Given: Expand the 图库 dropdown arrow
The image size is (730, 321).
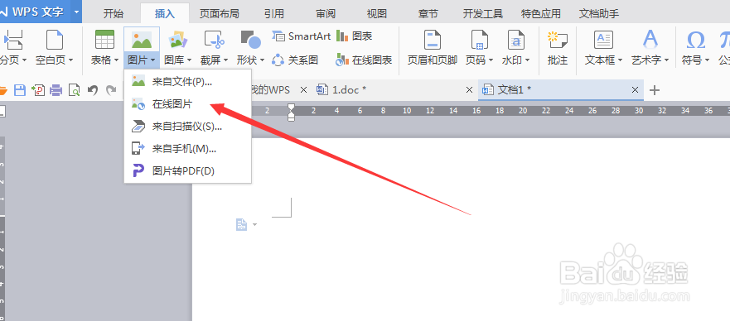Looking at the screenshot, I should (x=190, y=60).
